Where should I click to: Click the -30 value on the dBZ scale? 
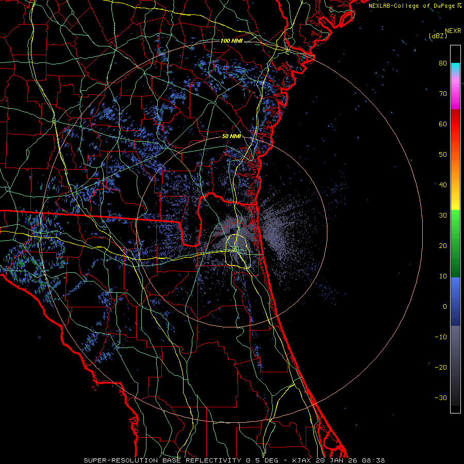click(441, 398)
